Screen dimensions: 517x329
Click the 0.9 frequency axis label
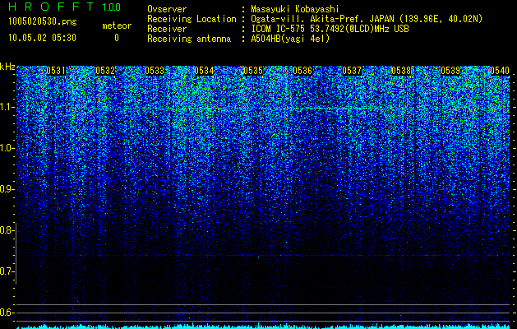coord(7,189)
